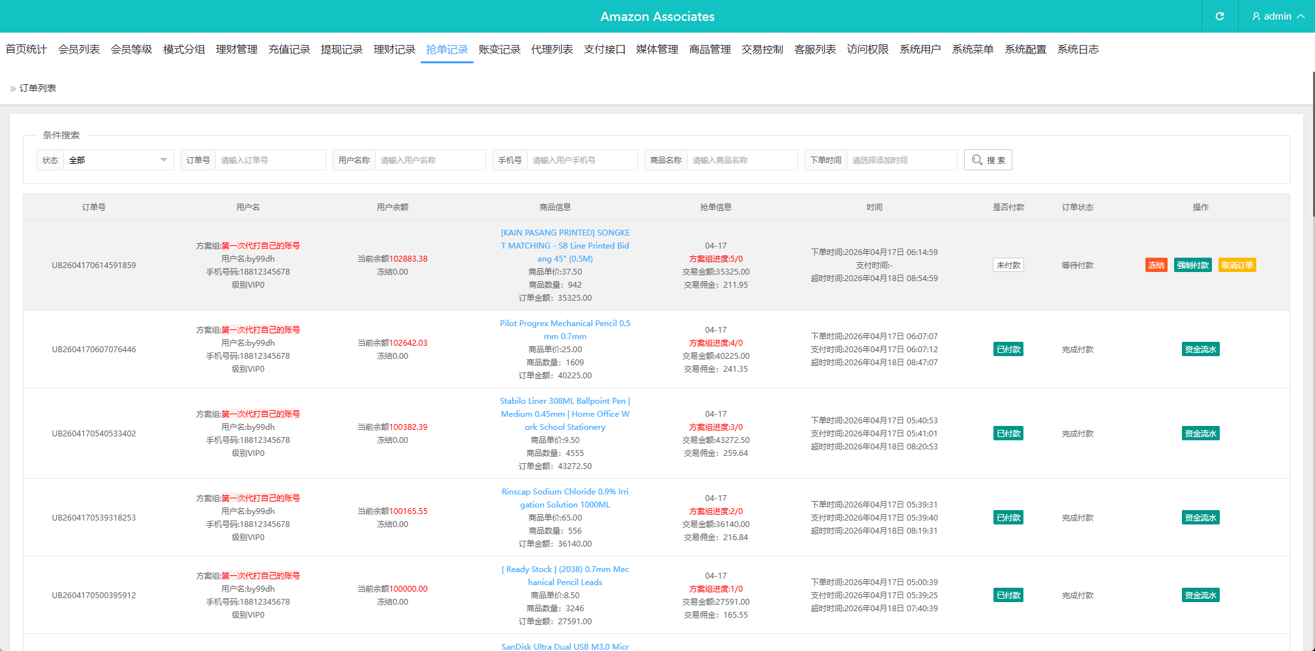Open Stabilo Liner 308ML Ballpoint Pen link
Image resolution: width=1315 pixels, height=651 pixels.
point(565,414)
